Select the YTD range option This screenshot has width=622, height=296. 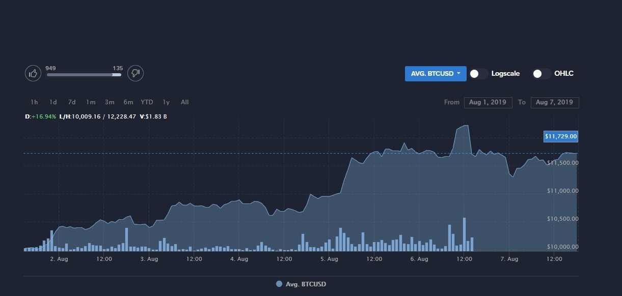click(x=147, y=102)
